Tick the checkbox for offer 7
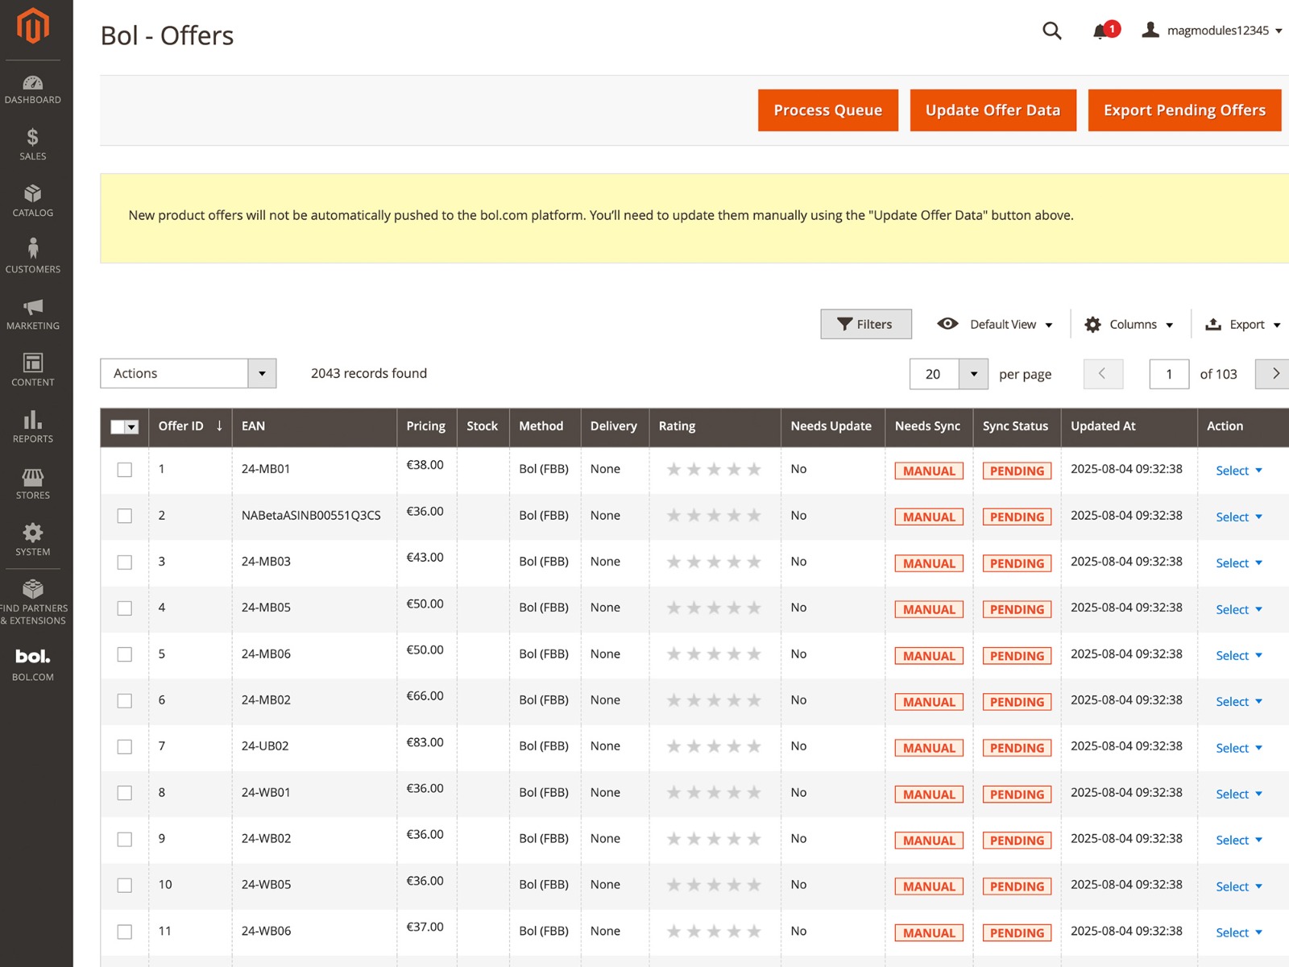The height and width of the screenshot is (967, 1289). [125, 746]
